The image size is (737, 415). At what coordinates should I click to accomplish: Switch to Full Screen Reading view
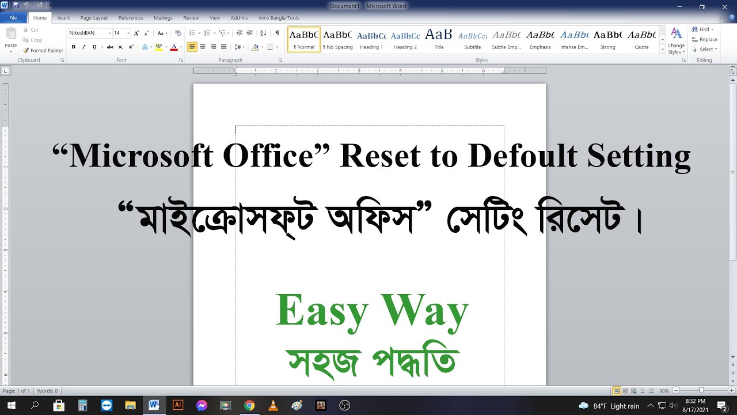pyautogui.click(x=625, y=391)
